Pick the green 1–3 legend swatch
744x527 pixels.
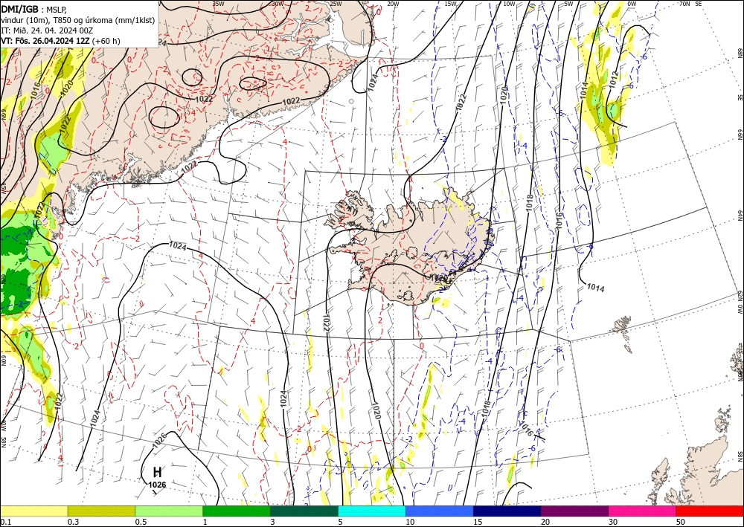coord(237,511)
